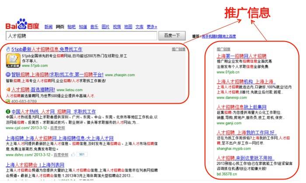
Task: Open the 智联招聘 上海招聘 result
Action: [x=57, y=74]
